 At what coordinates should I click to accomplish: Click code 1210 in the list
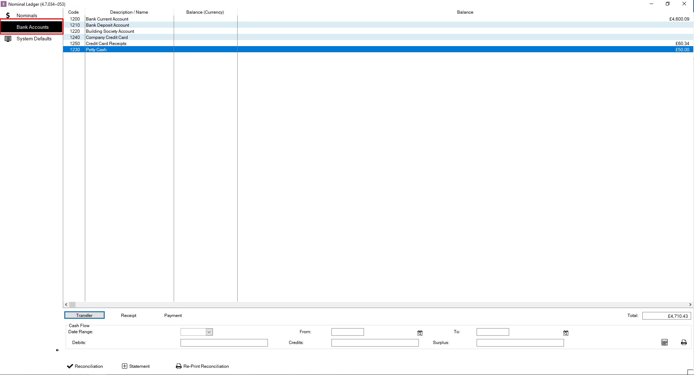coord(75,25)
